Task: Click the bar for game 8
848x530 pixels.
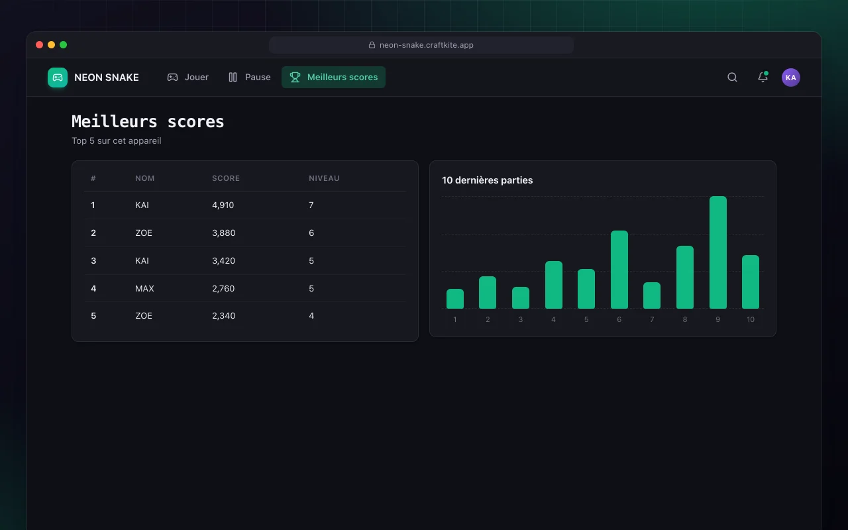Action: (x=685, y=278)
